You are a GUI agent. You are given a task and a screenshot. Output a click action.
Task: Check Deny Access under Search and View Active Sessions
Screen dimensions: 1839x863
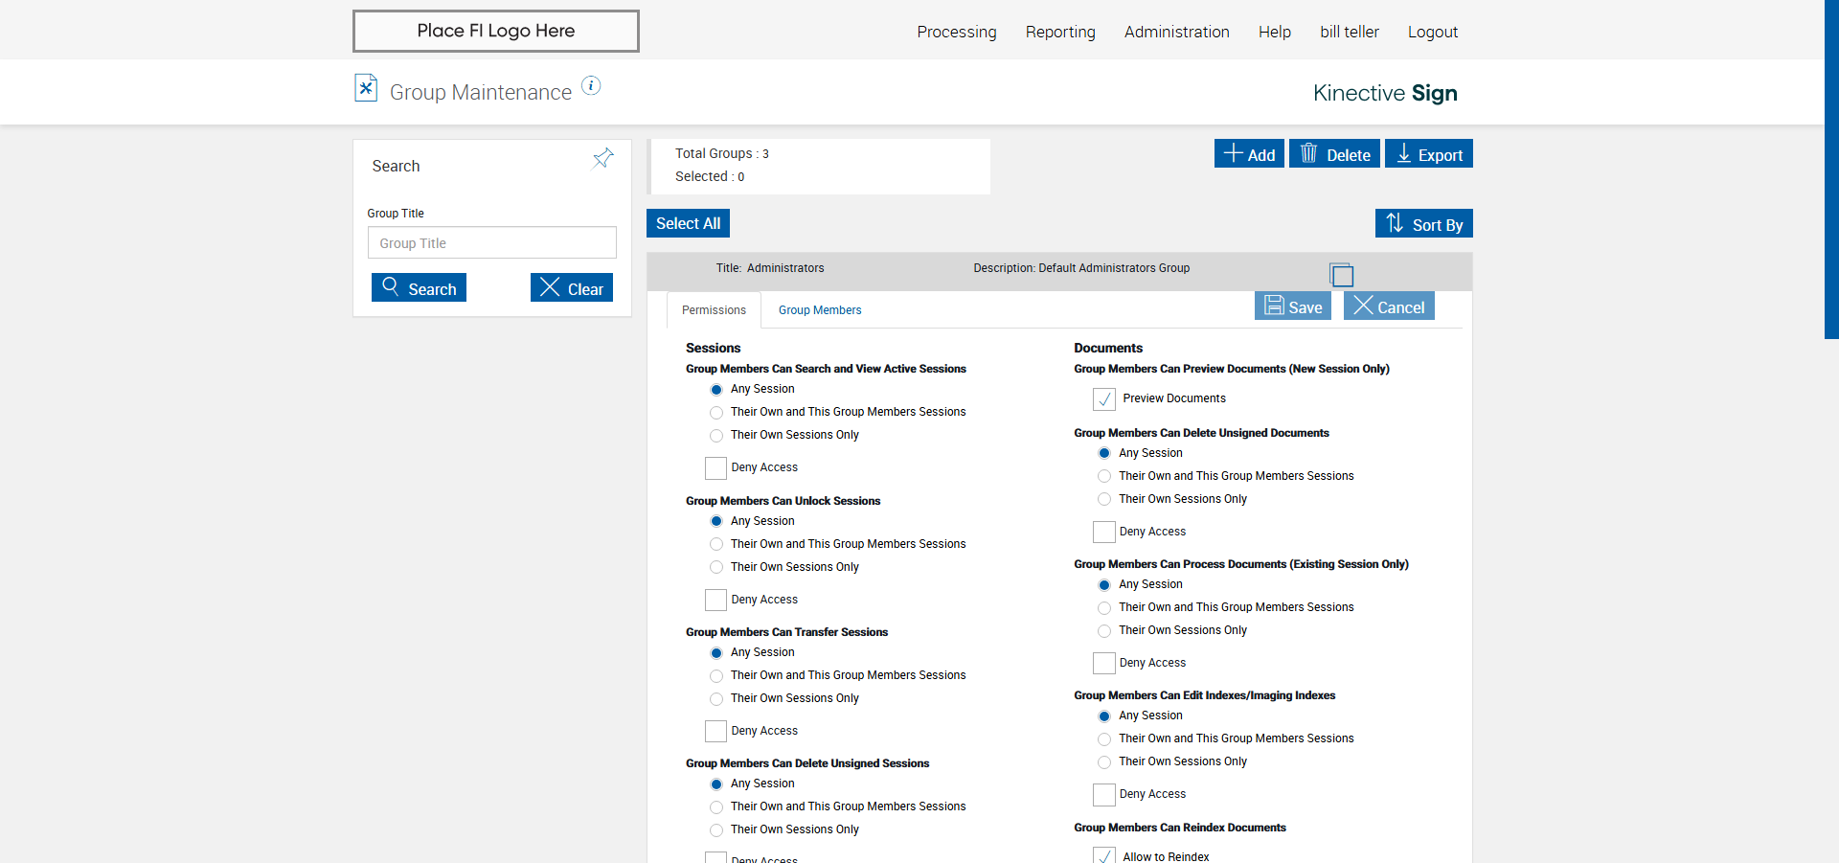tap(715, 467)
